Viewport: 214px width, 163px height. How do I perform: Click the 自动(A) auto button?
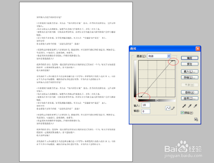(189, 92)
